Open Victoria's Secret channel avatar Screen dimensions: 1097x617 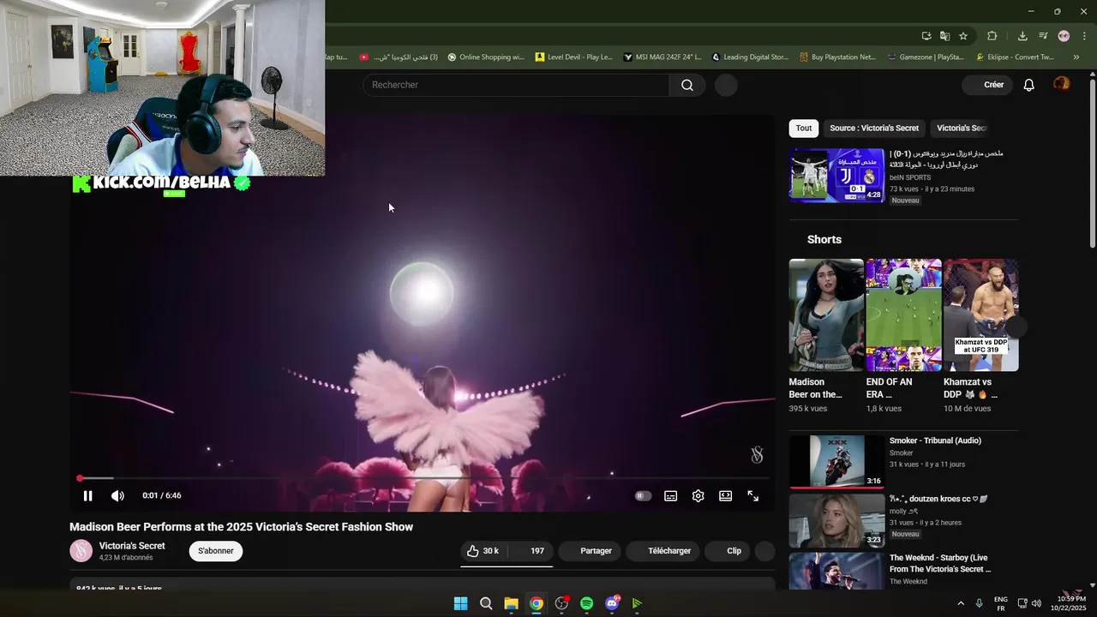click(x=81, y=551)
